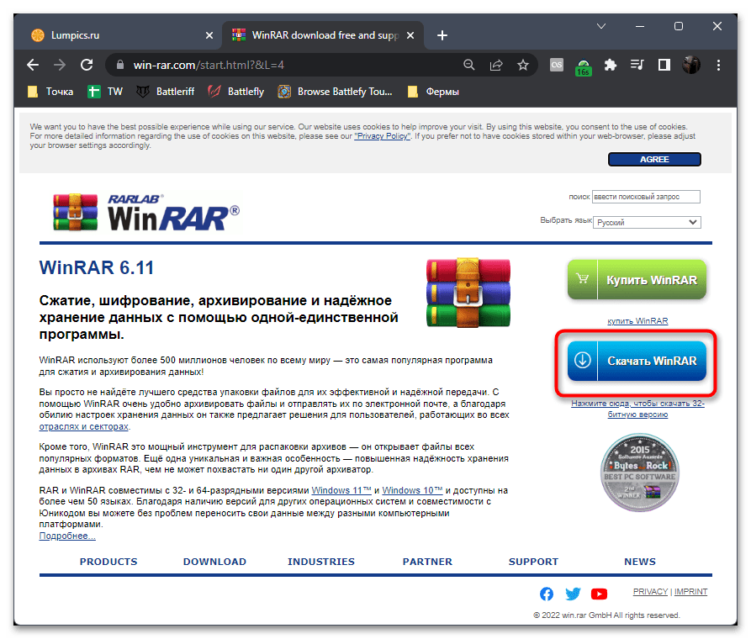Open the отраслях и секторах link

point(84,426)
